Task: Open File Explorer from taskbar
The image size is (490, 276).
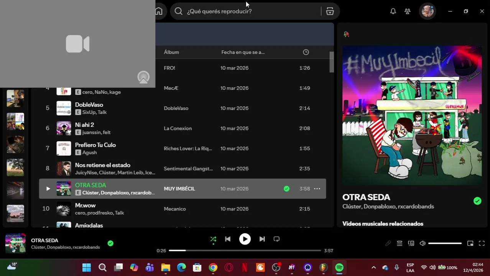Action: (166, 268)
